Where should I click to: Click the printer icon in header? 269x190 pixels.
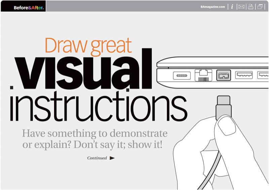pos(251,6)
